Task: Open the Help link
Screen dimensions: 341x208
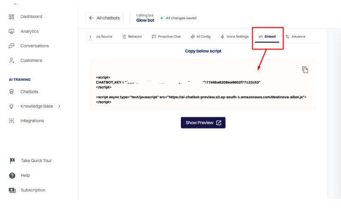Action: [25, 175]
